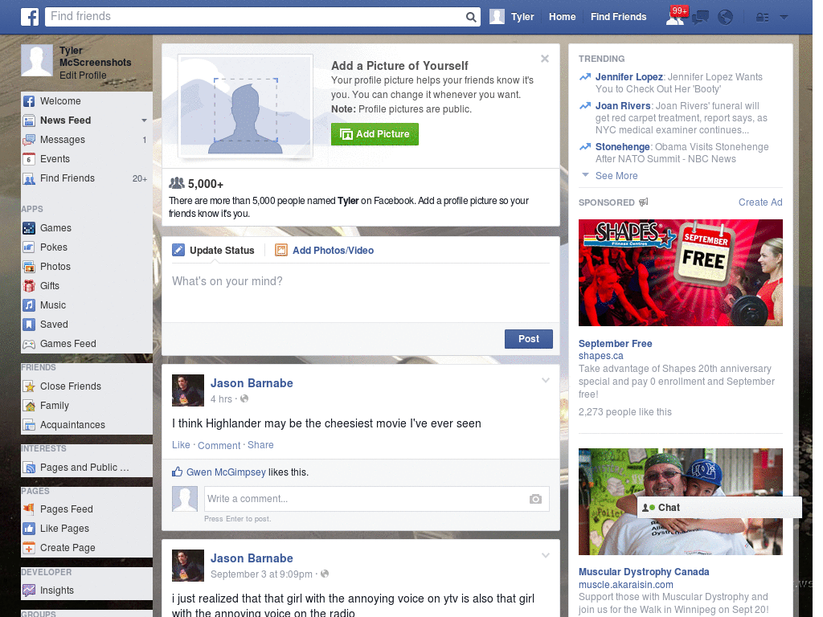823x617 pixels.
Task: Open options arrow on the September 3 post
Action: (x=546, y=555)
